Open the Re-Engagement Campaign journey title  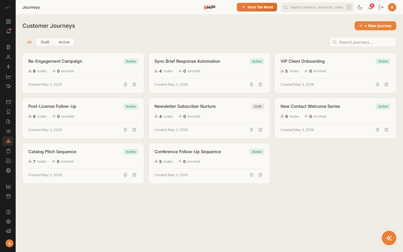55,61
